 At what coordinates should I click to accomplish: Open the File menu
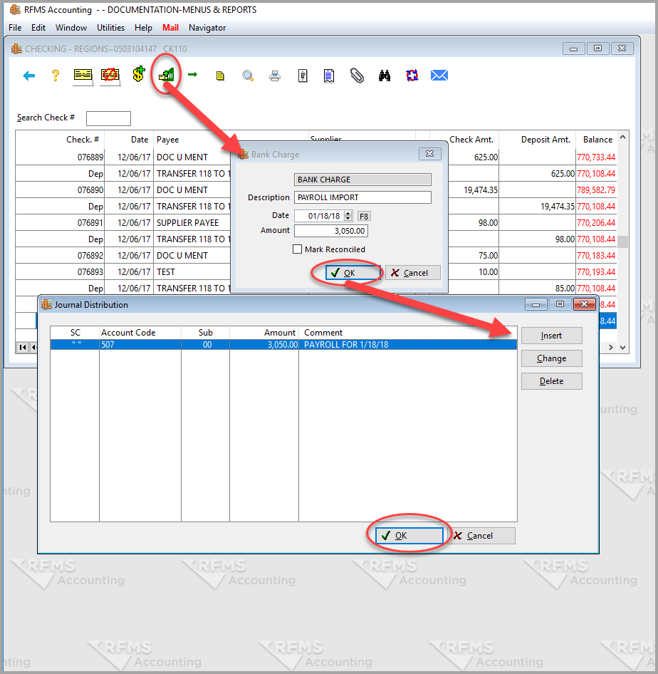pos(15,28)
